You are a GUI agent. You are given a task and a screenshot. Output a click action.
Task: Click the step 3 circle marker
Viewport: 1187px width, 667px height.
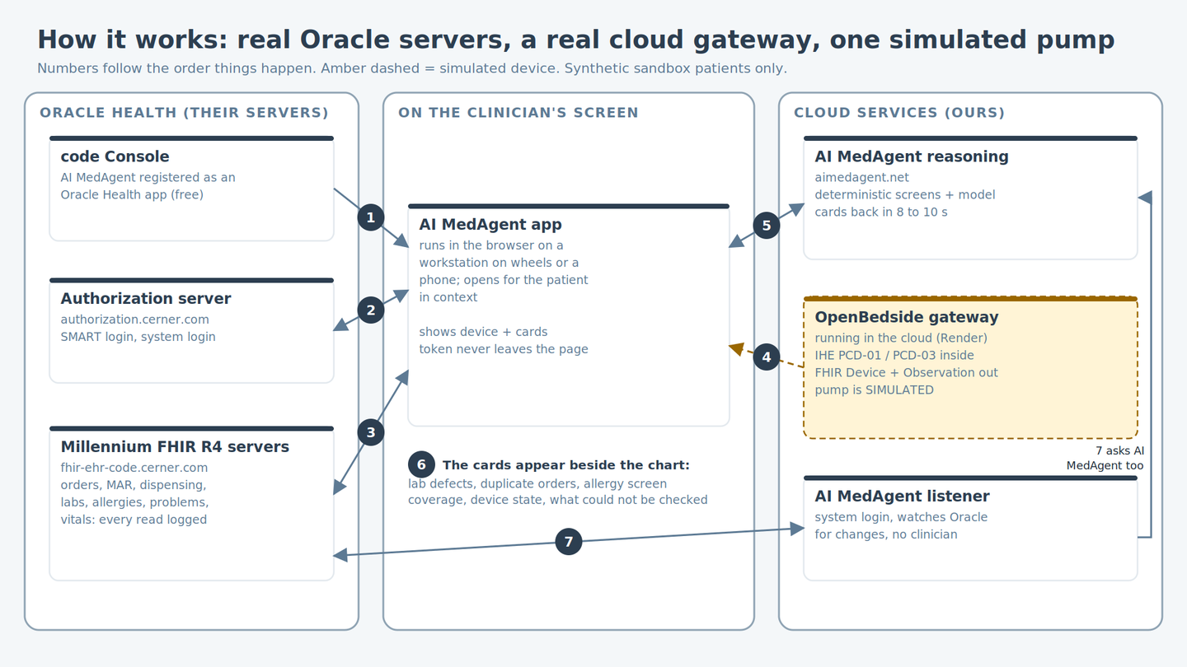[x=371, y=432]
